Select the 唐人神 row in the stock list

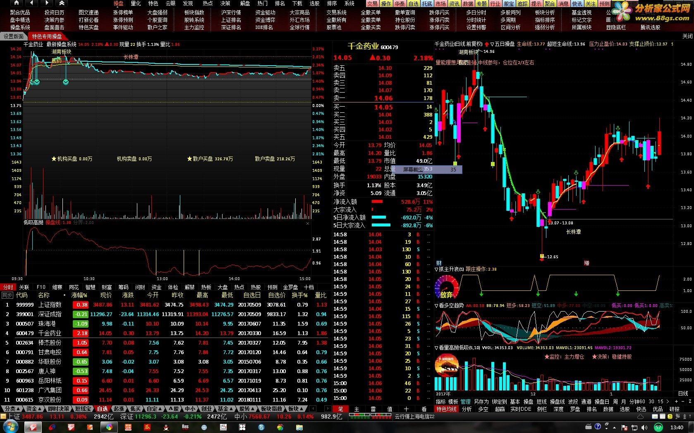coord(165,371)
